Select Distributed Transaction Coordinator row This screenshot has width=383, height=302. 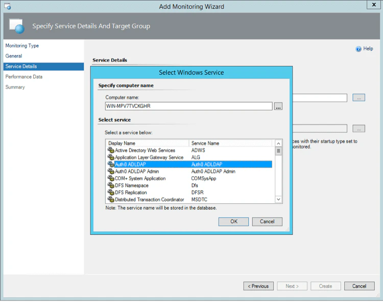coord(190,200)
